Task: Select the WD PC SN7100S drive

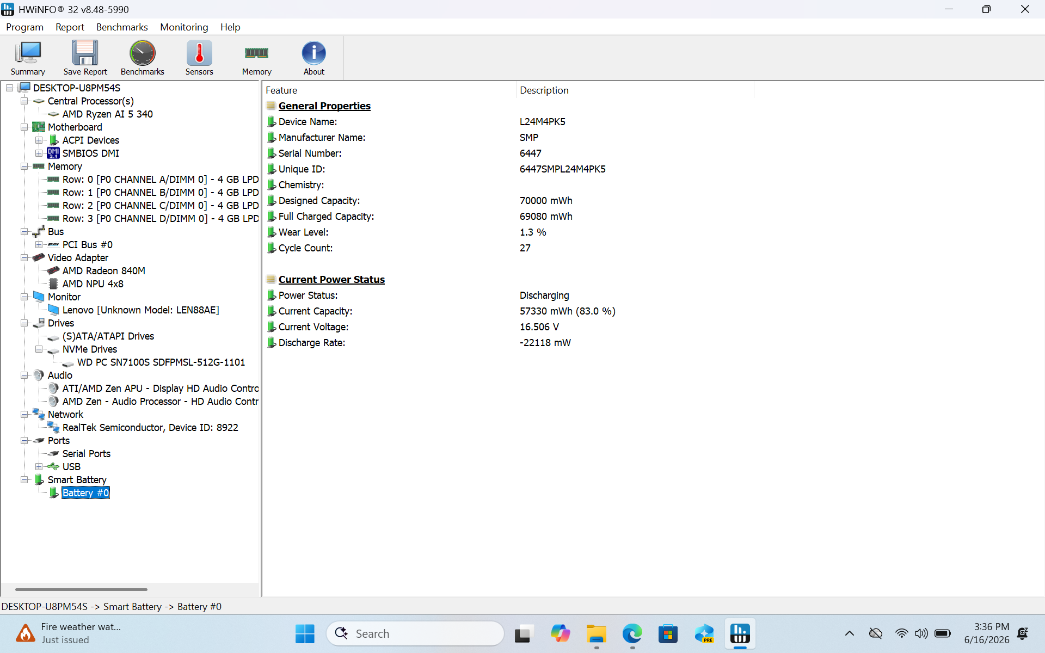Action: coord(161,362)
